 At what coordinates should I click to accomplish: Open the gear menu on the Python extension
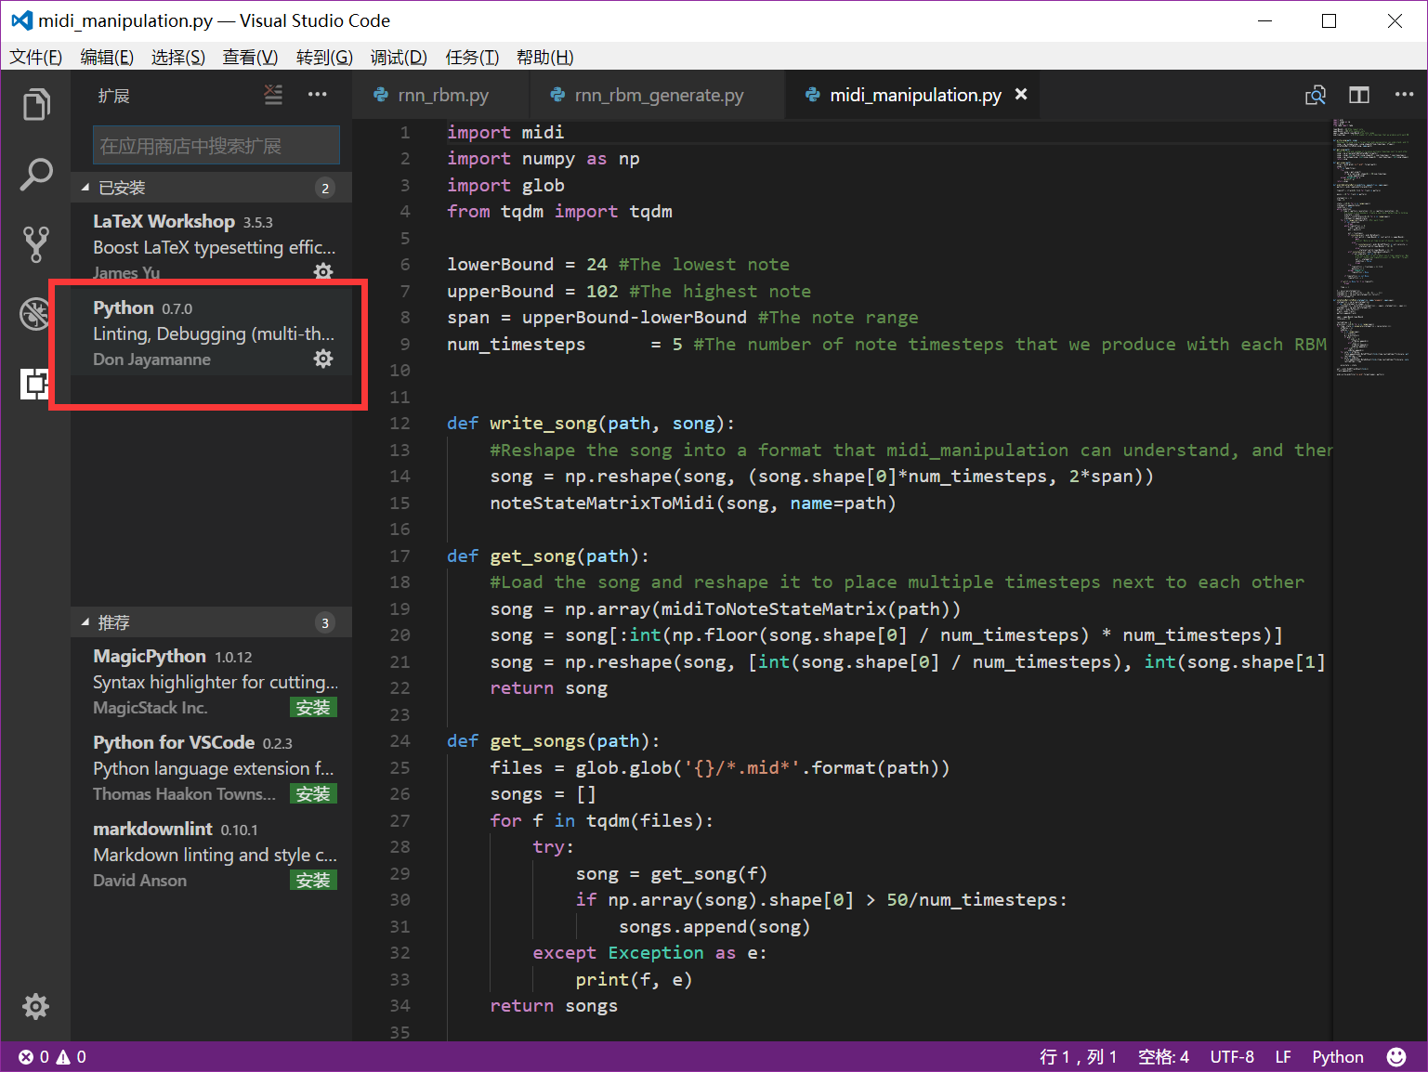click(x=323, y=358)
